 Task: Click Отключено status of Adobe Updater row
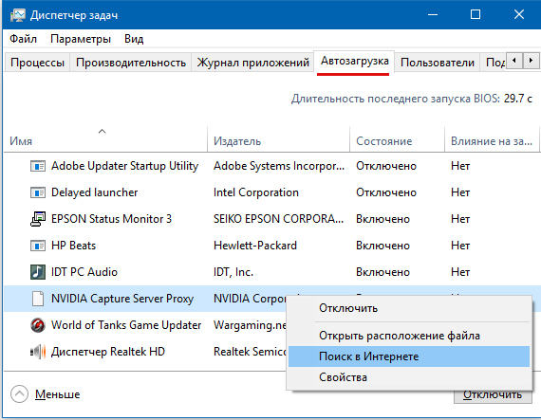386,166
